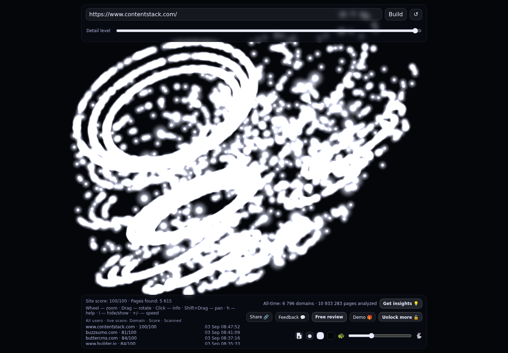Click the '03 Sep 08:47:52' timestamp

click(222, 327)
